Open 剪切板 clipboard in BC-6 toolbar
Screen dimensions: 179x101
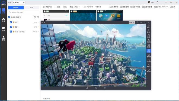pos(149,41)
